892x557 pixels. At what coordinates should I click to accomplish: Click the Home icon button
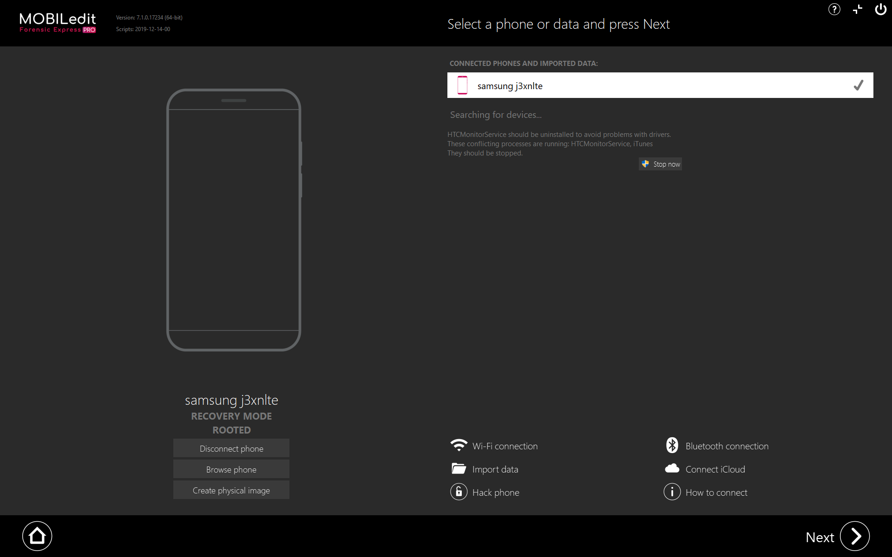pyautogui.click(x=37, y=536)
